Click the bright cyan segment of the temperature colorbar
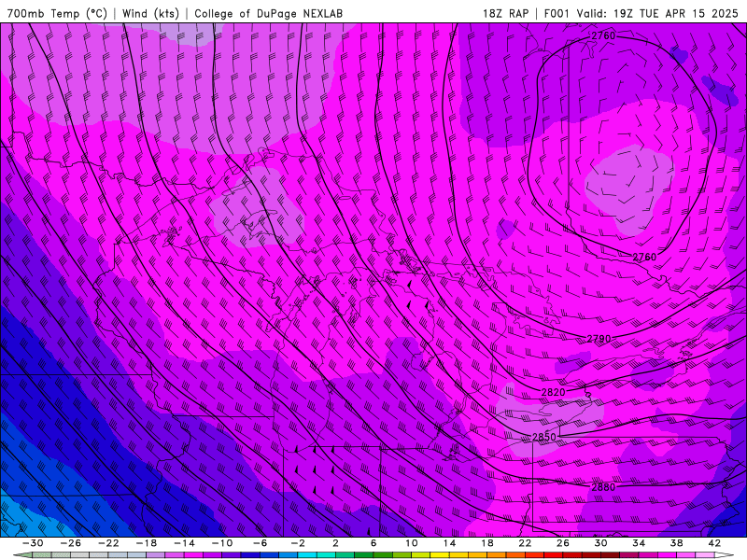 [307, 555]
